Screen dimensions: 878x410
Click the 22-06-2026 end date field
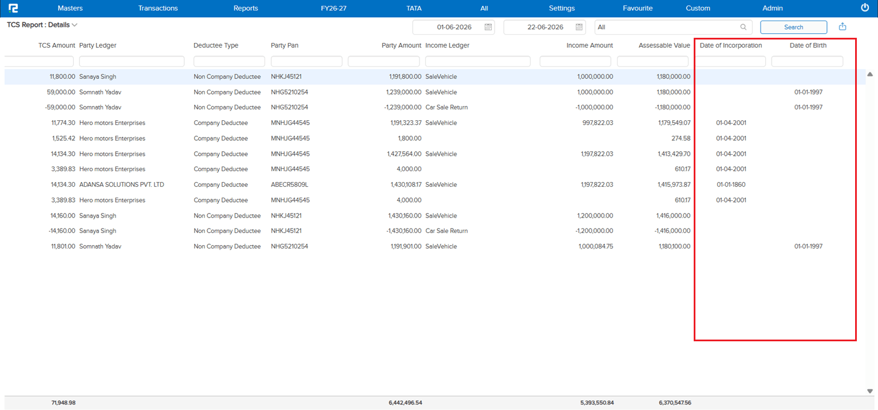pyautogui.click(x=545, y=27)
